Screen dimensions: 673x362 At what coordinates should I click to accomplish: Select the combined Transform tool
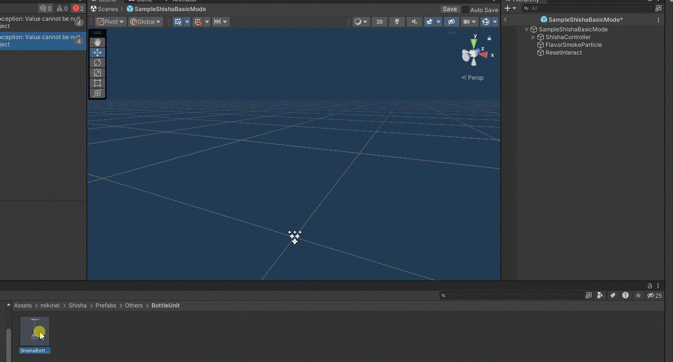coord(97,93)
